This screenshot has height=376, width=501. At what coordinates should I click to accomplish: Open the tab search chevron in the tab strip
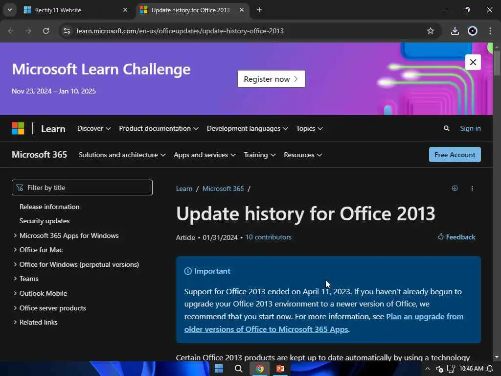click(x=10, y=10)
